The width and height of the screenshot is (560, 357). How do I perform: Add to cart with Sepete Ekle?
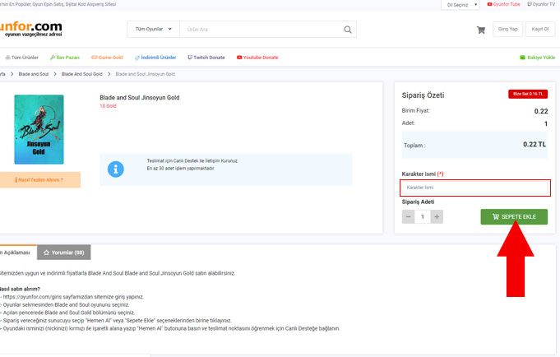coord(514,217)
